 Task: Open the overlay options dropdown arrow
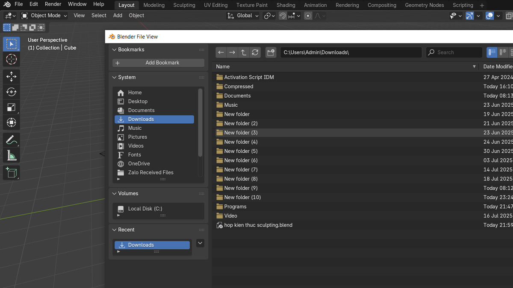[499, 16]
